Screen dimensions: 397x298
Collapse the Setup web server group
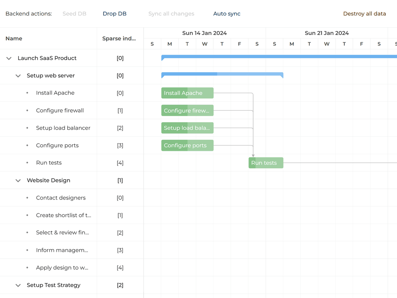pos(18,75)
